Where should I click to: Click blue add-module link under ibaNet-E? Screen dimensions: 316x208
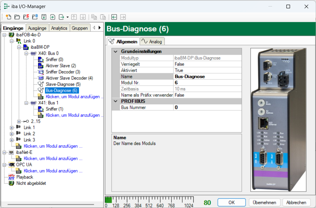point(53,158)
